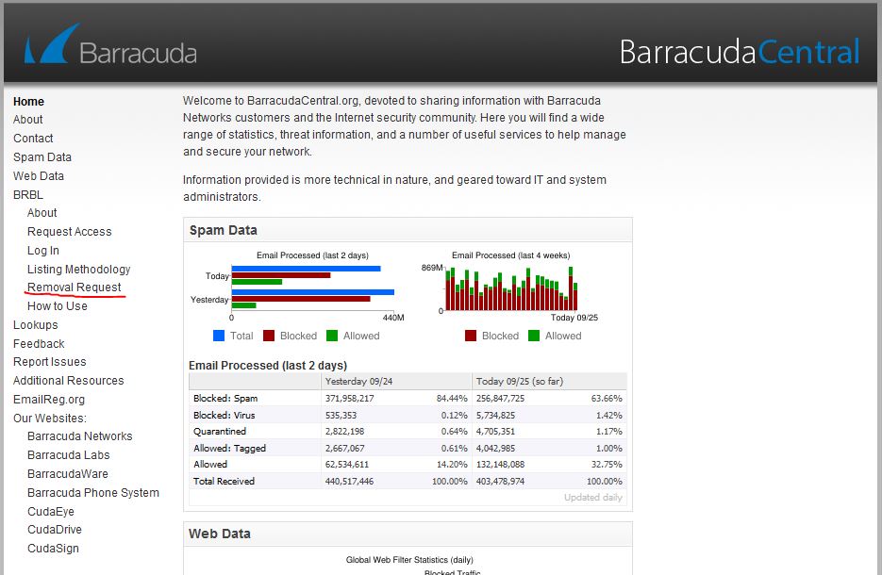Click the 'Blocked: Virus' row label
The height and width of the screenshot is (575, 882).
pos(224,416)
